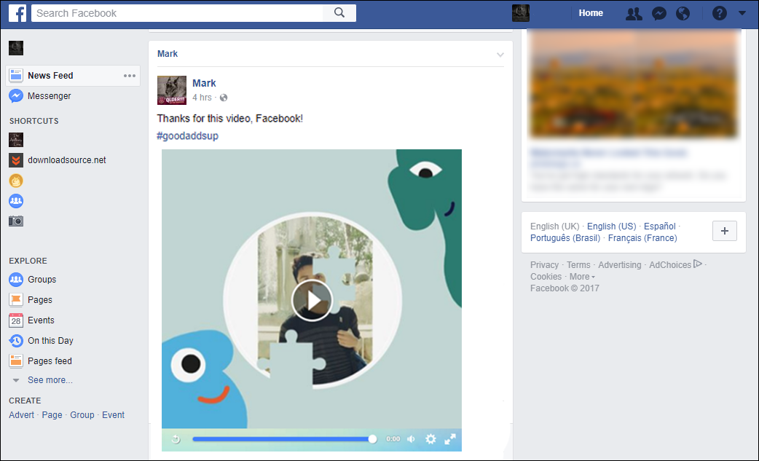This screenshot has height=461, width=759.
Task: Focus the Search Facebook input field
Action: [177, 13]
